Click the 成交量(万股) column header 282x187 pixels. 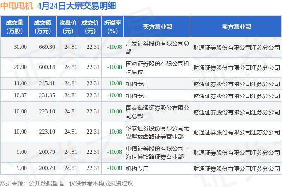click(x=14, y=26)
